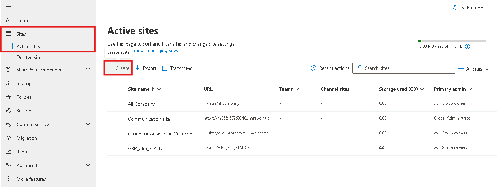Select the Group for Answers in Viva Eng... site

(x=162, y=134)
